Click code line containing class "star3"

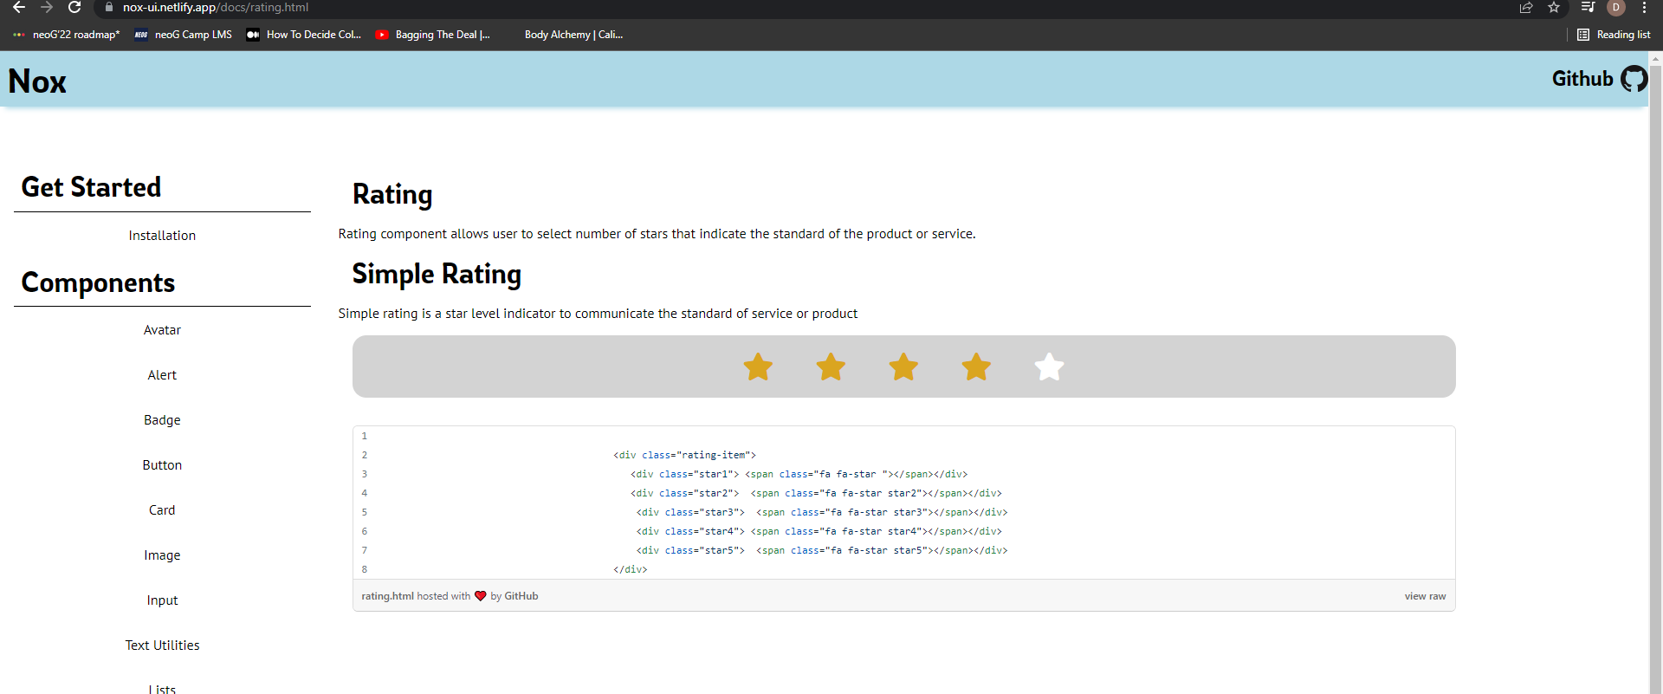[x=822, y=512]
